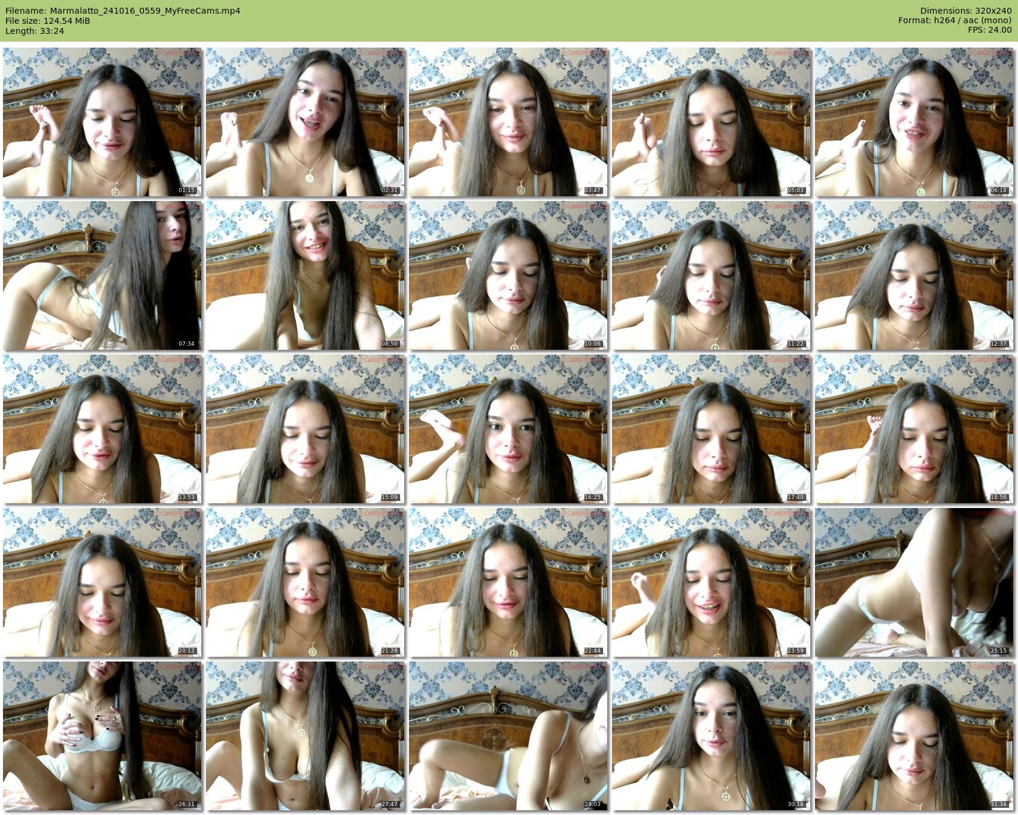Click the thumbnail timestamped 01:15
The image size is (1018, 815).
coord(102,122)
